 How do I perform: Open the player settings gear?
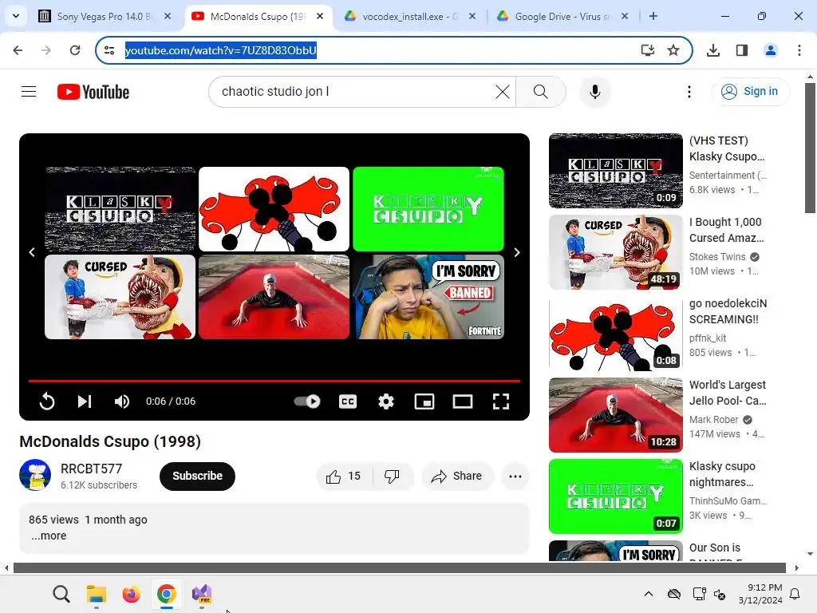tap(386, 401)
